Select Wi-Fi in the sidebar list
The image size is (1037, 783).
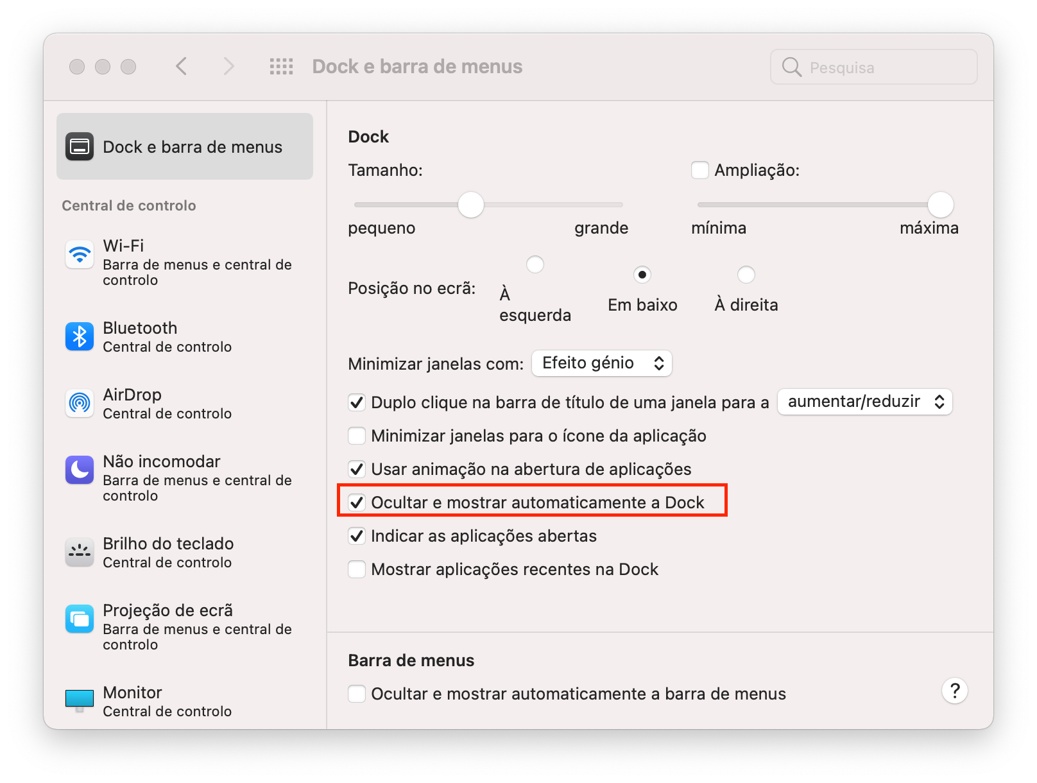[x=185, y=262]
